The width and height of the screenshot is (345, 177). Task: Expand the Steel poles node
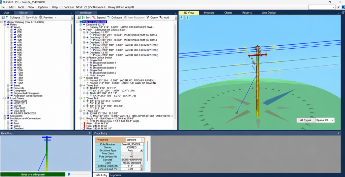[x=8, y=86]
